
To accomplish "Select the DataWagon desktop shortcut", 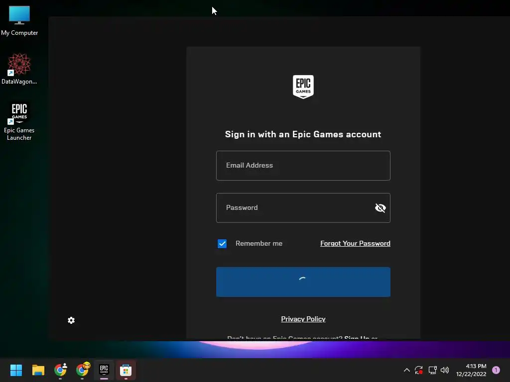I will (x=19, y=69).
